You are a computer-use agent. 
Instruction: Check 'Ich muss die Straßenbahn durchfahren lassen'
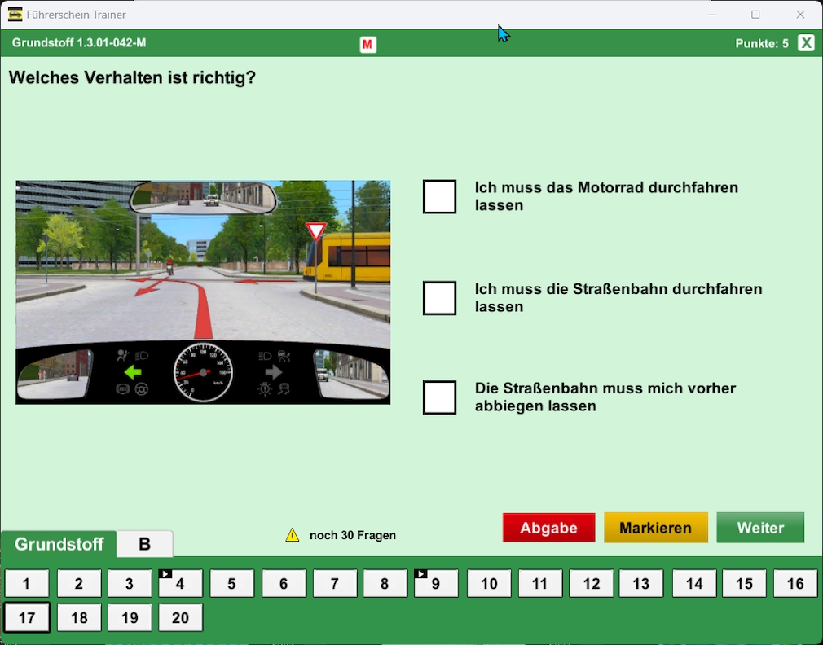(x=439, y=299)
